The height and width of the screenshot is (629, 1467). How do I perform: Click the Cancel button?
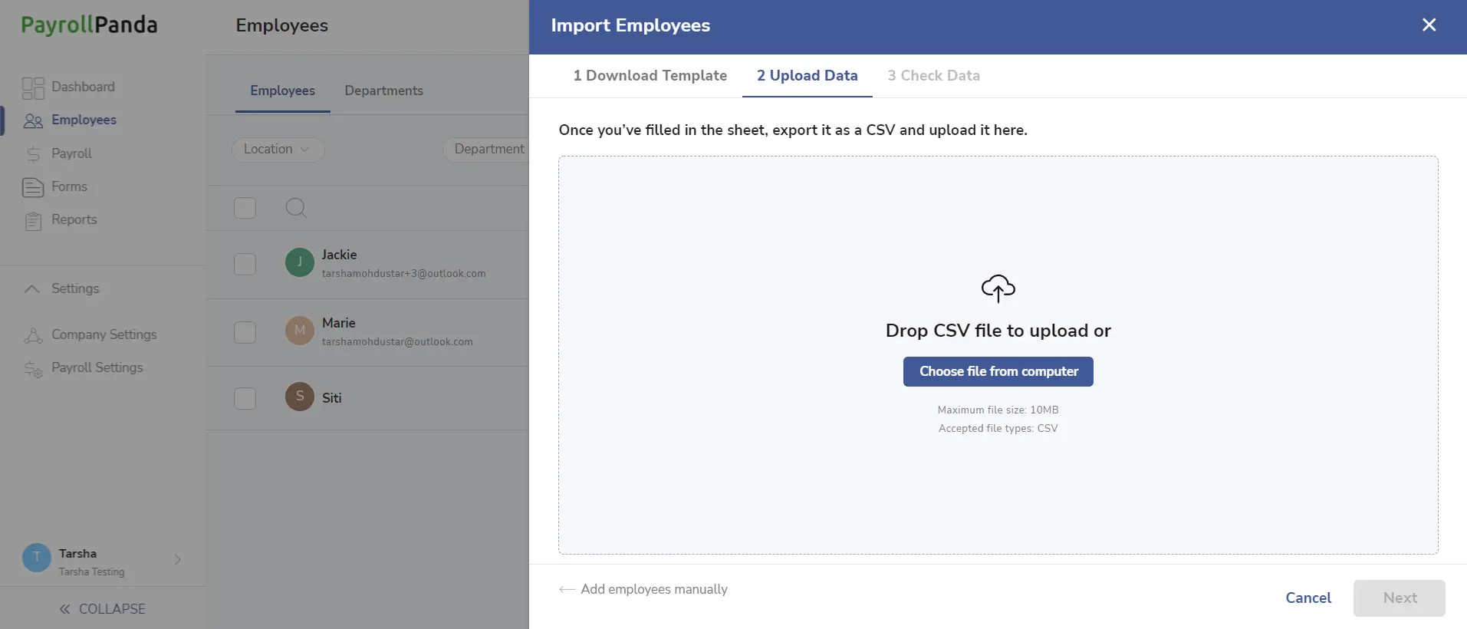click(x=1308, y=598)
